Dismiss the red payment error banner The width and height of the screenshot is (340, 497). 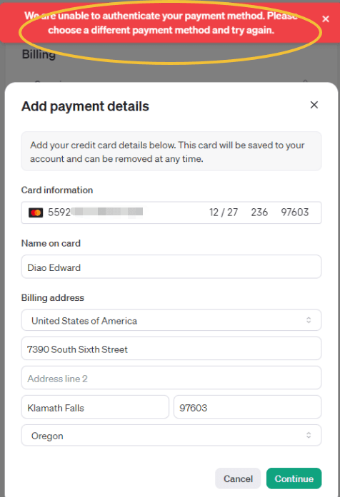click(326, 19)
